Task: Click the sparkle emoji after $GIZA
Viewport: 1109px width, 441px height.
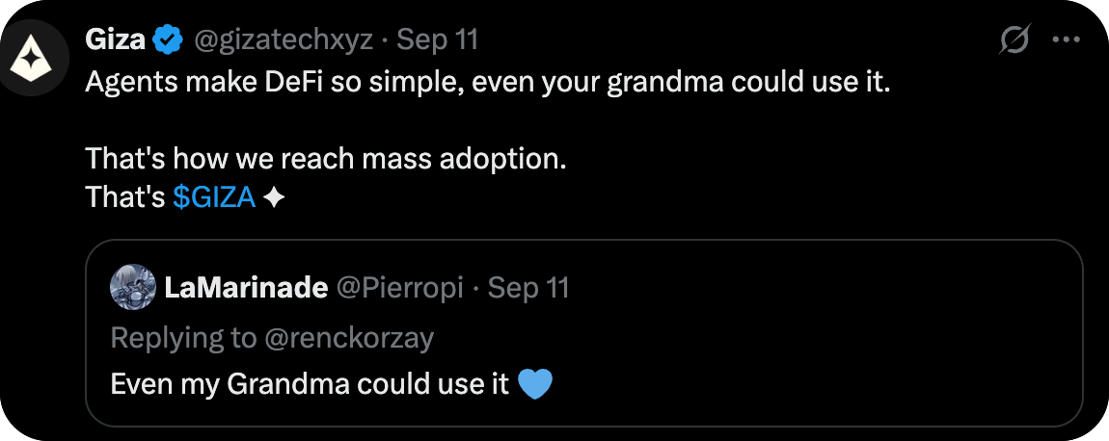Action: [x=274, y=197]
